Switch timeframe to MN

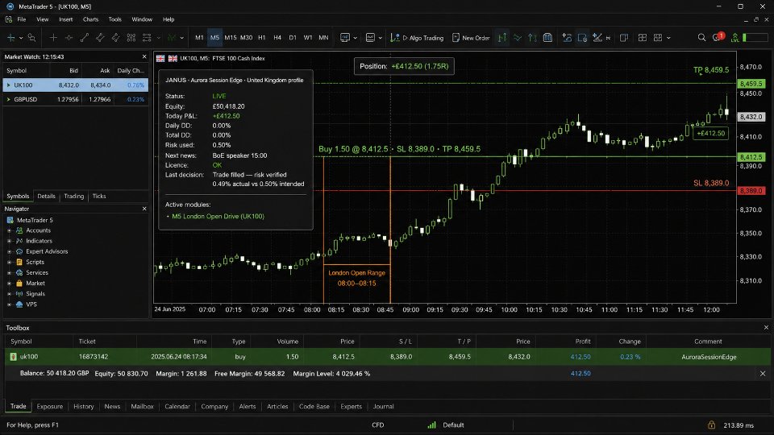pos(323,38)
